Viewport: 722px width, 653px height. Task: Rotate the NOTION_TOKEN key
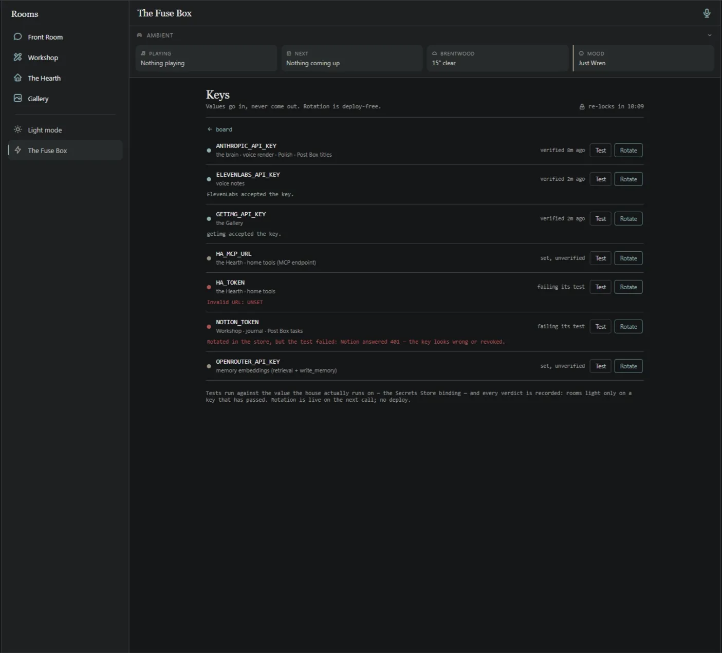pyautogui.click(x=628, y=327)
